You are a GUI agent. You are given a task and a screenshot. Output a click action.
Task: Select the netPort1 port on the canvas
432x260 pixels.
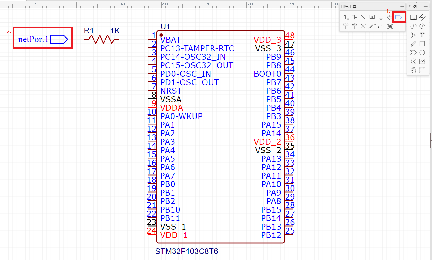(43, 38)
